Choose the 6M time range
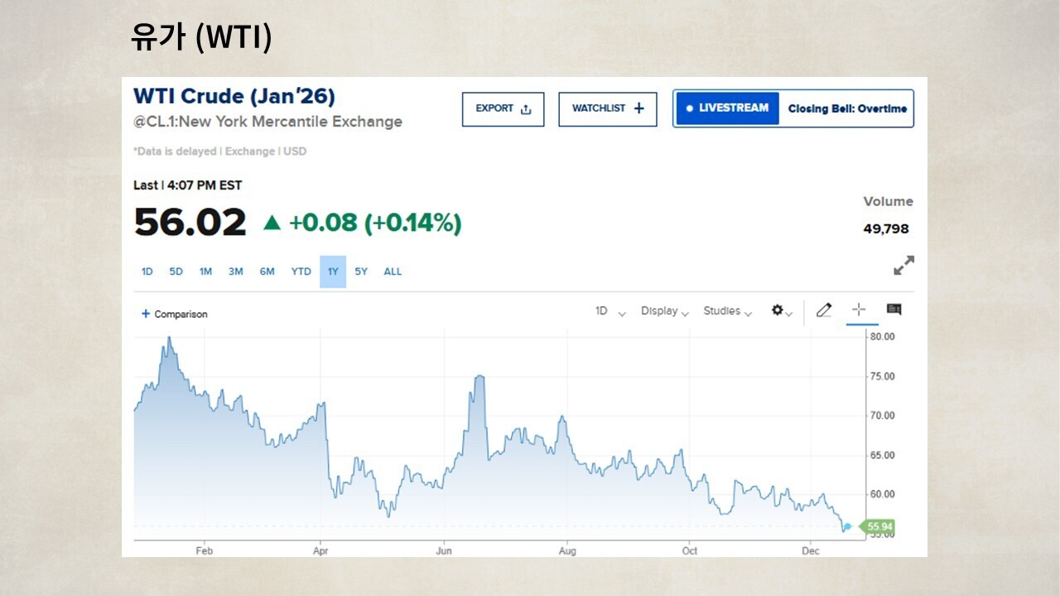The width and height of the screenshot is (1060, 596). tap(267, 272)
